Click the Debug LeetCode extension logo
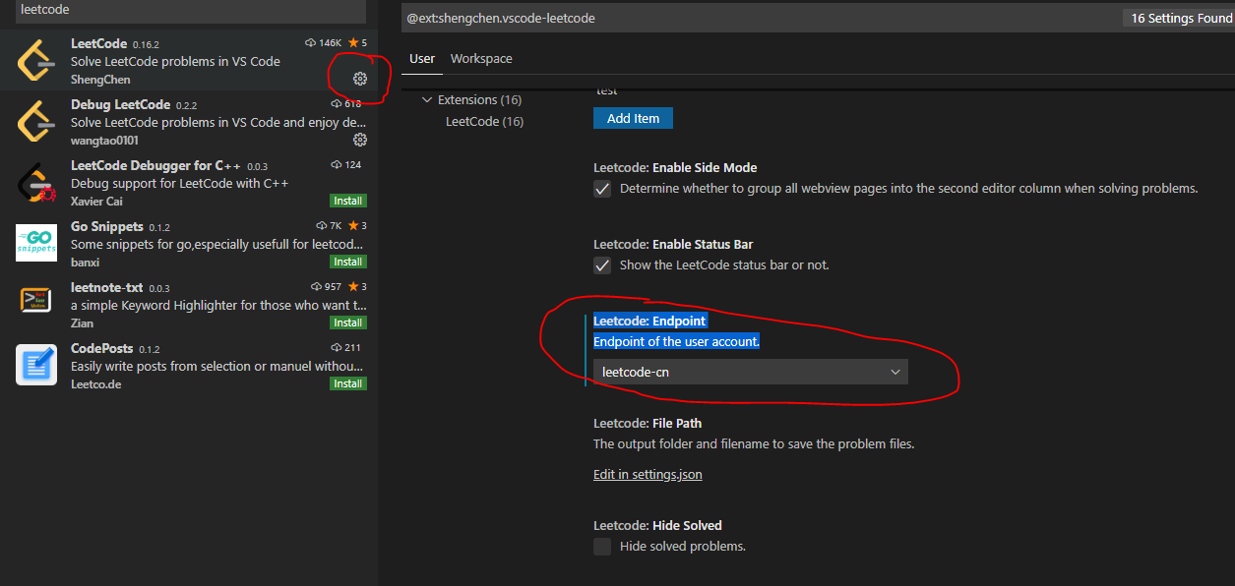The image size is (1235, 586). tap(35, 121)
